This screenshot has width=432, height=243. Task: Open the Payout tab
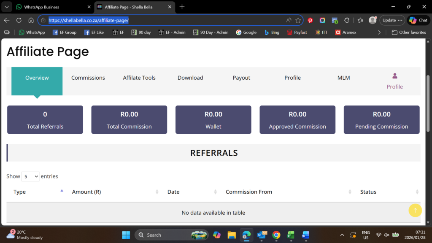[241, 78]
